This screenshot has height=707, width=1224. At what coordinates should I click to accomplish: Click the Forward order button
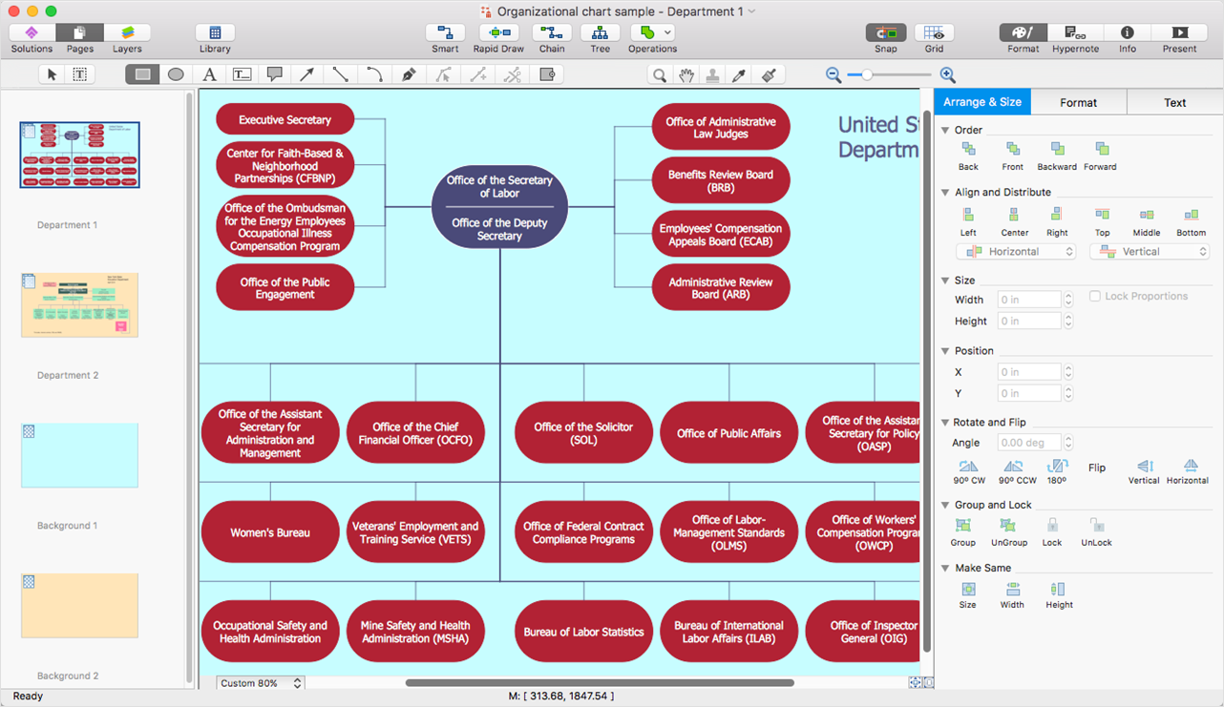coord(1101,156)
